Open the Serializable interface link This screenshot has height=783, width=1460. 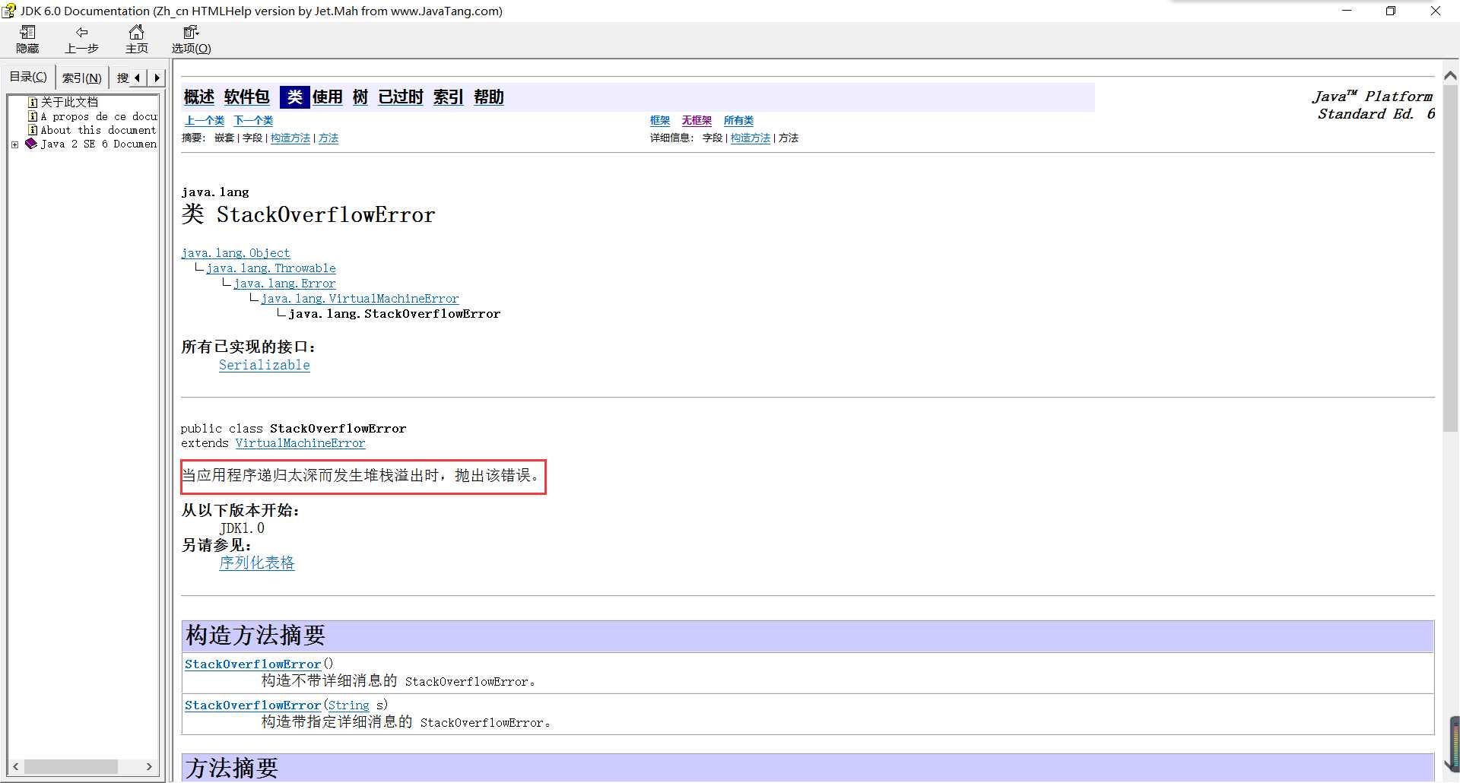click(265, 365)
